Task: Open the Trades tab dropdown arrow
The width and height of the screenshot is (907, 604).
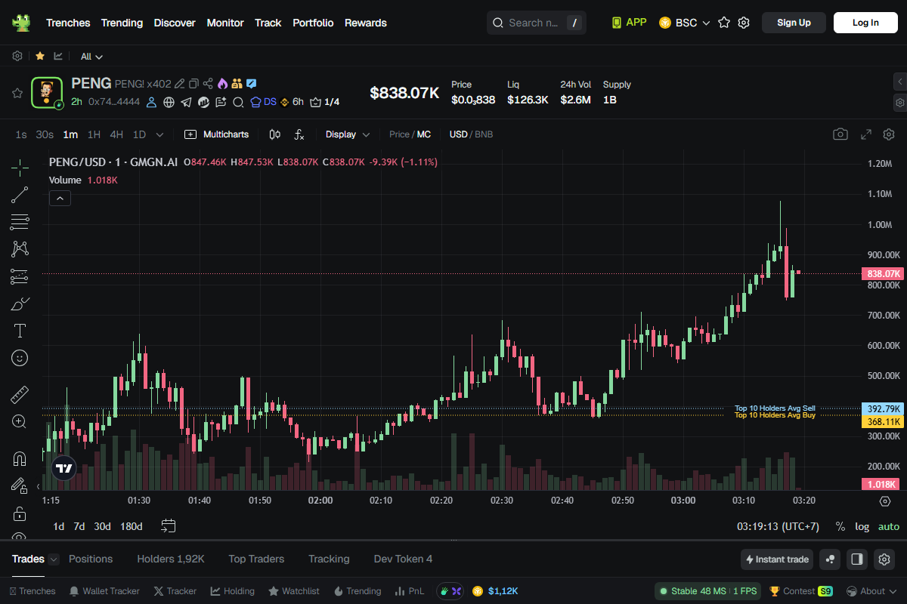Action: point(54,559)
